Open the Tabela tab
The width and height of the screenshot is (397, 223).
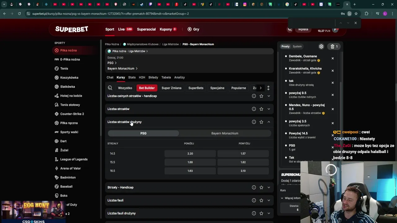click(166, 77)
